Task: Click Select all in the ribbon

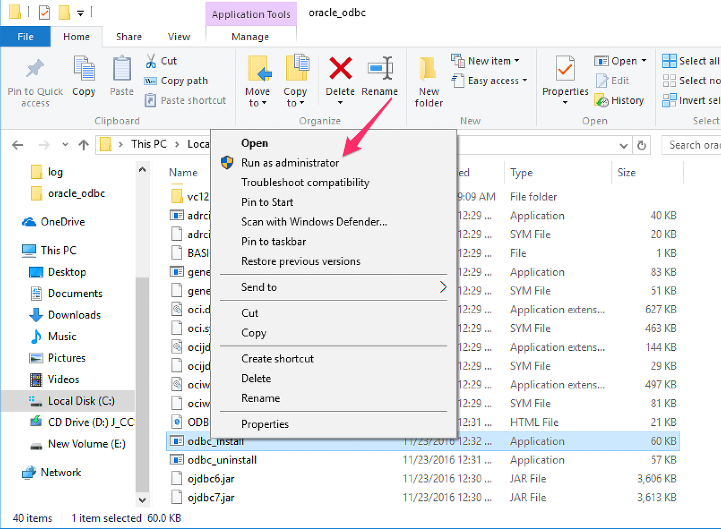Action: click(691, 61)
